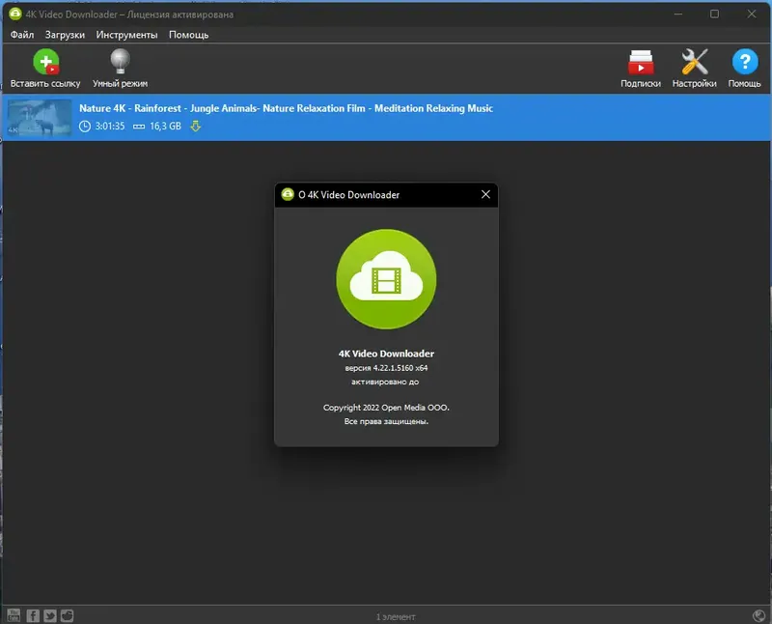
Task: Click the Facebook icon in the status bar
Action: pyautogui.click(x=32, y=614)
